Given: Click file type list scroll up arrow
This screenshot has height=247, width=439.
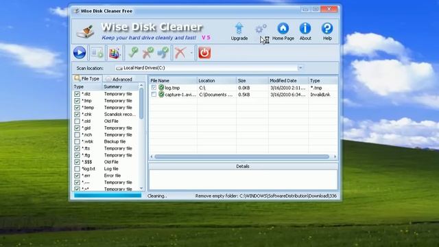Looking at the screenshot, I should [141, 85].
